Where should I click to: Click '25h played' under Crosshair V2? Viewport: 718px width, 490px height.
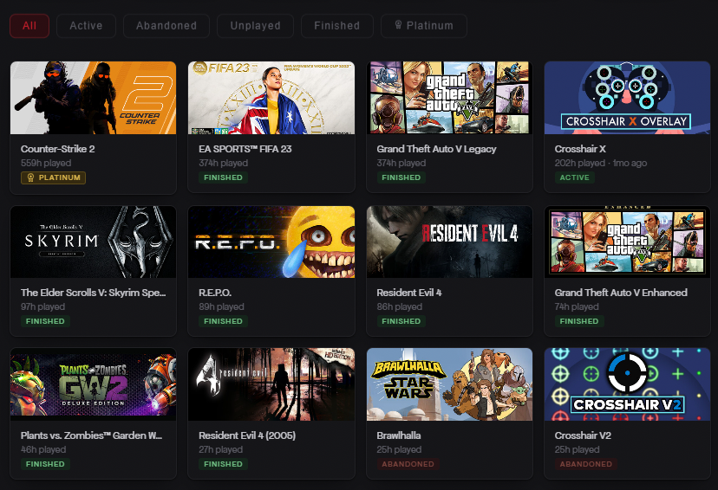tap(577, 450)
